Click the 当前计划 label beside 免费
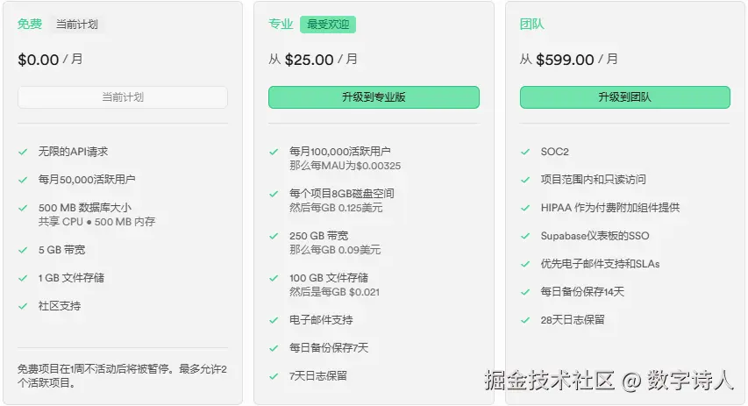 77,25
